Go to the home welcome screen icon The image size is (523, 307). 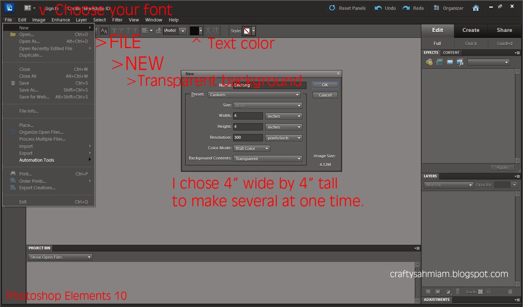(476, 8)
